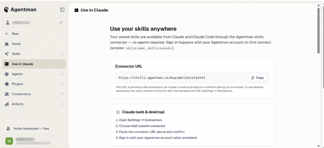Screen dimensions: 324x148
Task: Click the 'Use in Claude' page title
Action: (94, 10)
